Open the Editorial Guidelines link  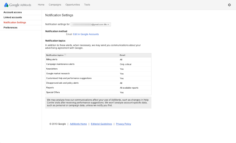101,124
